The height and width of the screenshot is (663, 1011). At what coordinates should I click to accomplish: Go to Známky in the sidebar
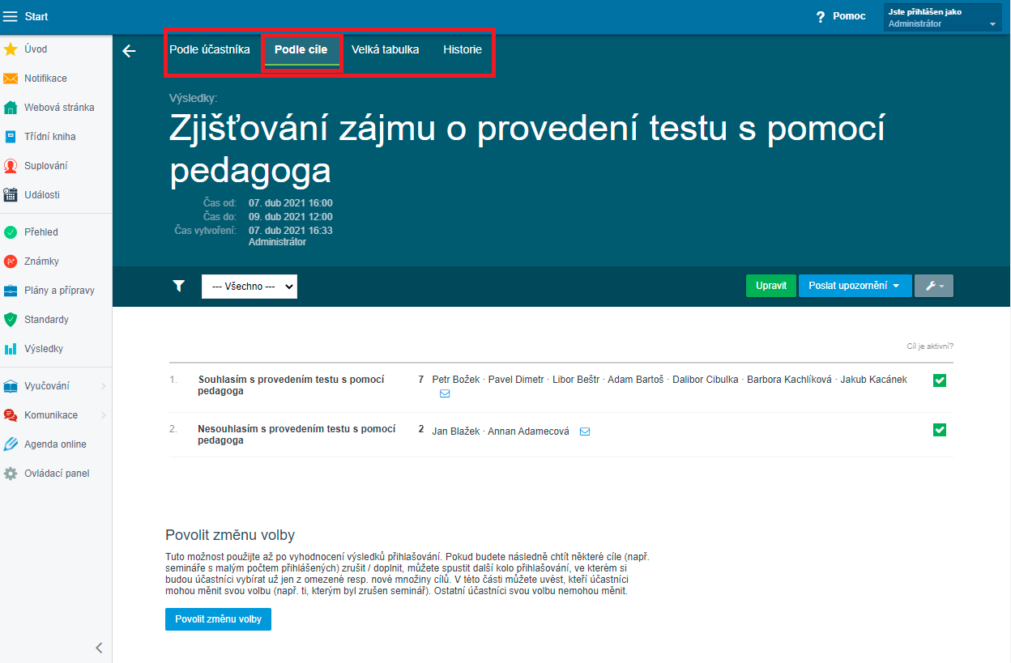coord(41,261)
